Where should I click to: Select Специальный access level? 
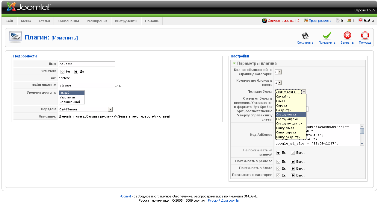point(72,102)
